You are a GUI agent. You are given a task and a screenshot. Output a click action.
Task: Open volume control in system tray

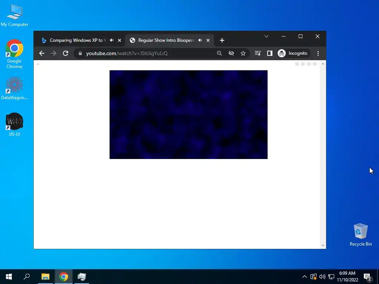[x=322, y=277]
